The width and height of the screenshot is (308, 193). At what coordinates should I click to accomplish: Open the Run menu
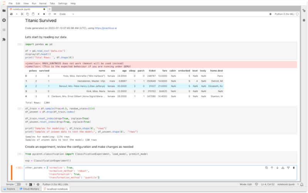coord(34,3)
